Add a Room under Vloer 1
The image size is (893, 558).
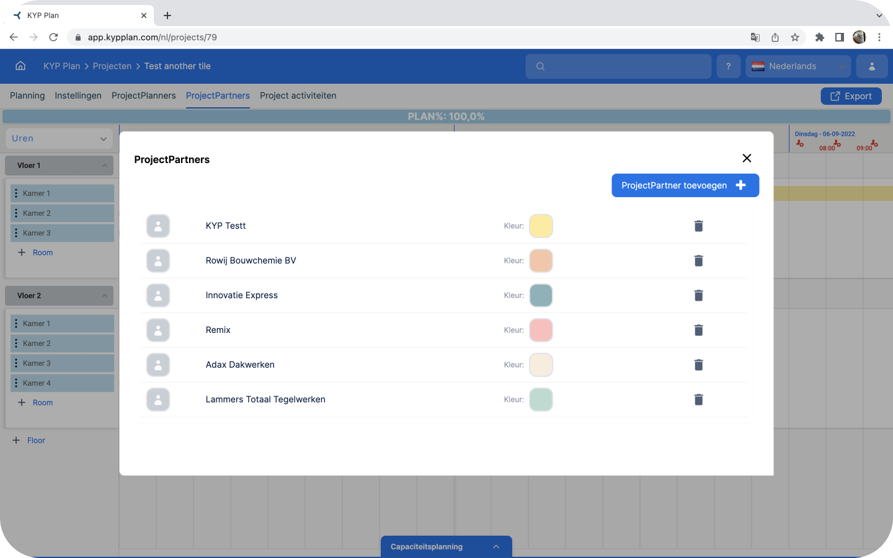tap(35, 252)
